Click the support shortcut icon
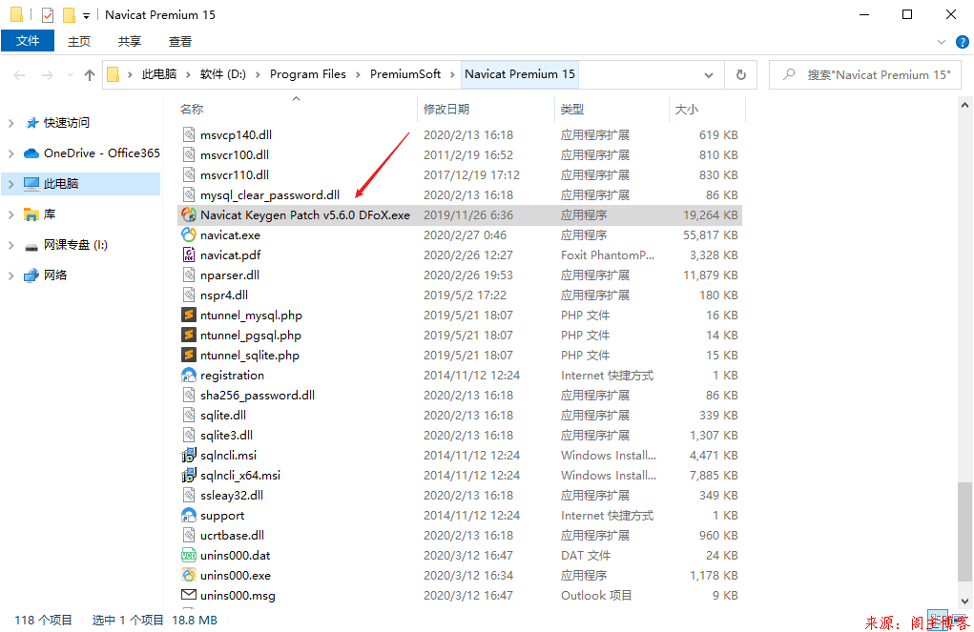Image resolution: width=974 pixels, height=632 pixels. [x=189, y=515]
